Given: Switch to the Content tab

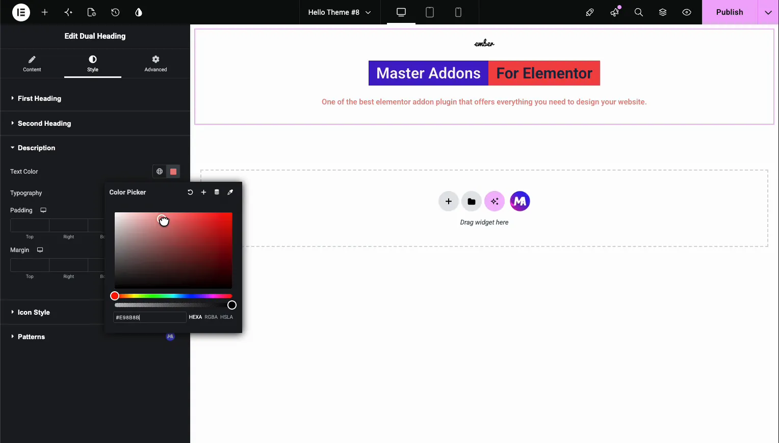Looking at the screenshot, I should tap(32, 64).
